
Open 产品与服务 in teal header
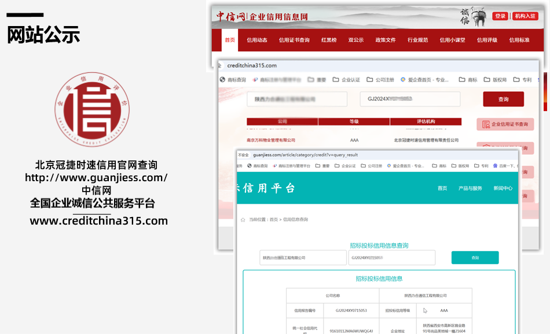pos(470,188)
